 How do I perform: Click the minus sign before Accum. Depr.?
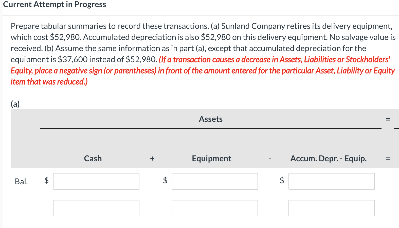pyautogui.click(x=269, y=158)
